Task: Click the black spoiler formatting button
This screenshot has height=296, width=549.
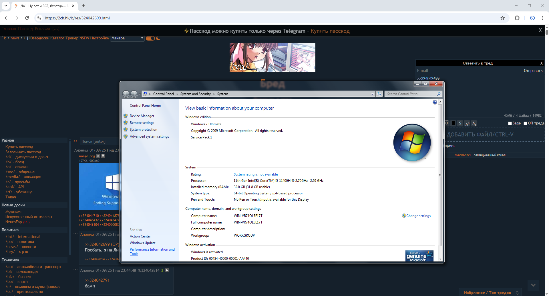Action: click(x=453, y=123)
